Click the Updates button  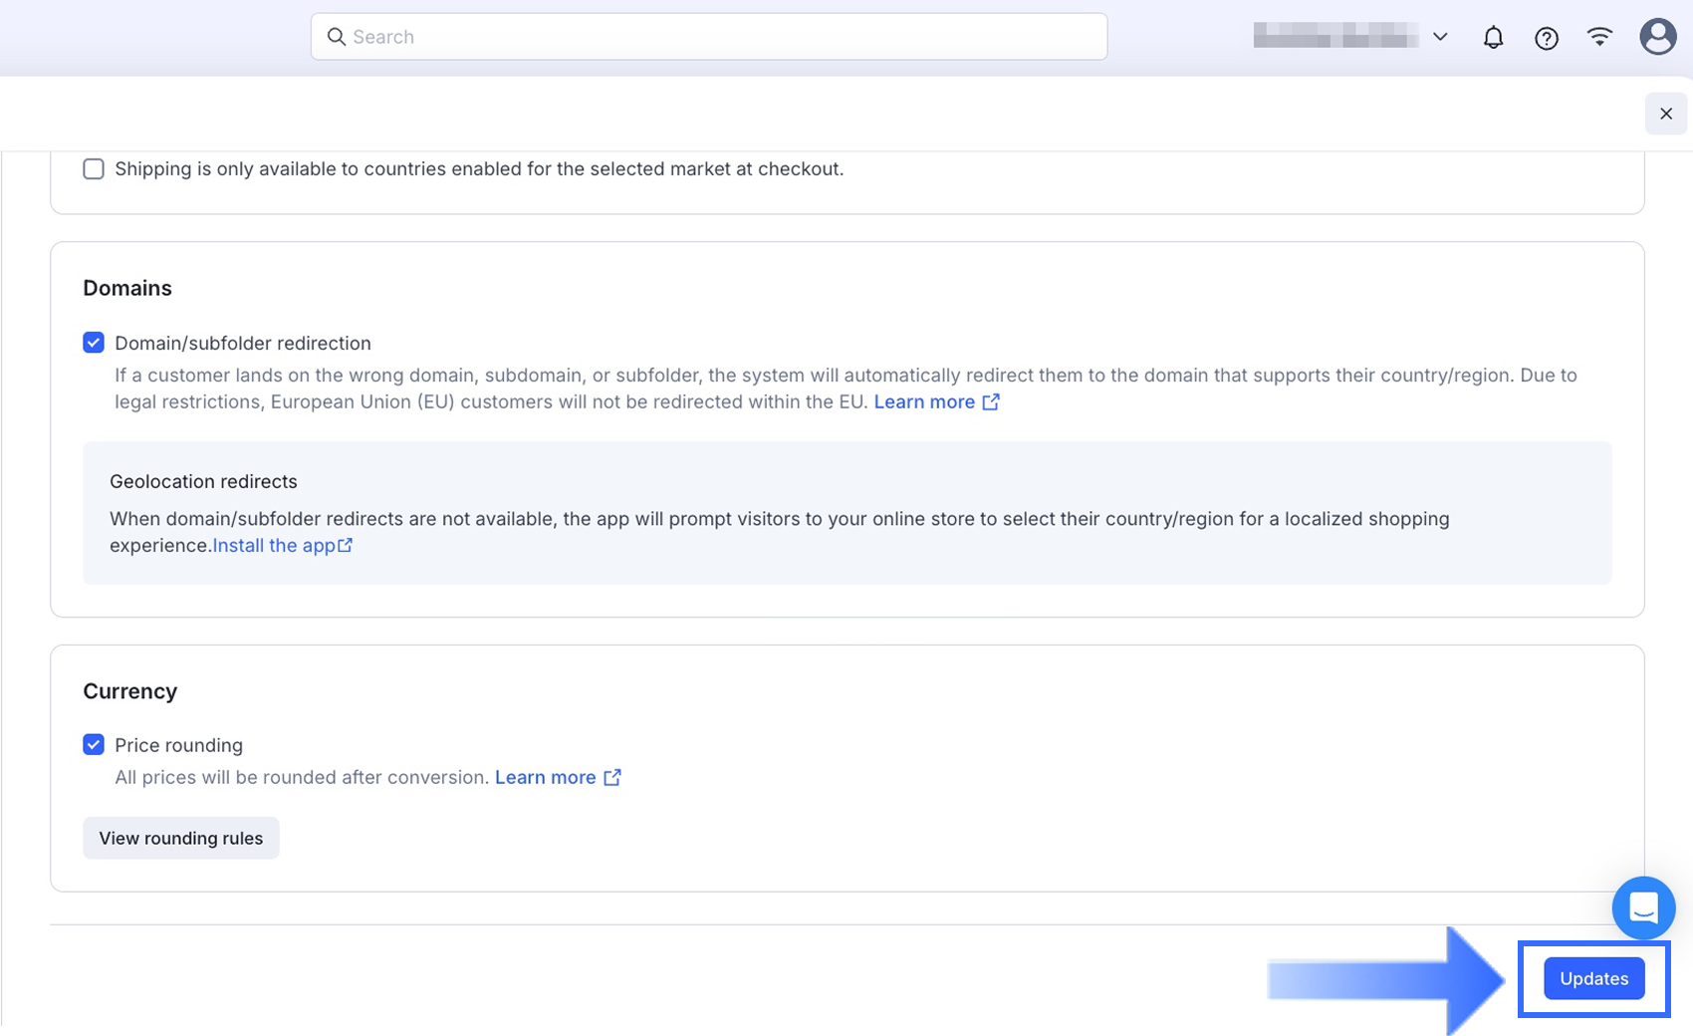pos(1593,978)
